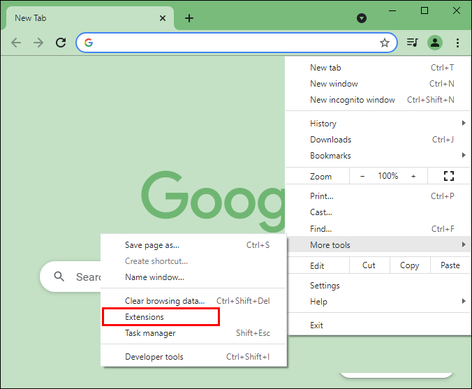Screen dimensions: 472x389
Task: Go forward using the forward arrow
Action: tap(38, 43)
